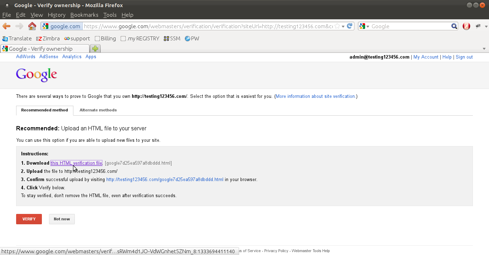This screenshot has width=489, height=255.
Task: Open Billing bookmark
Action: [x=105, y=39]
